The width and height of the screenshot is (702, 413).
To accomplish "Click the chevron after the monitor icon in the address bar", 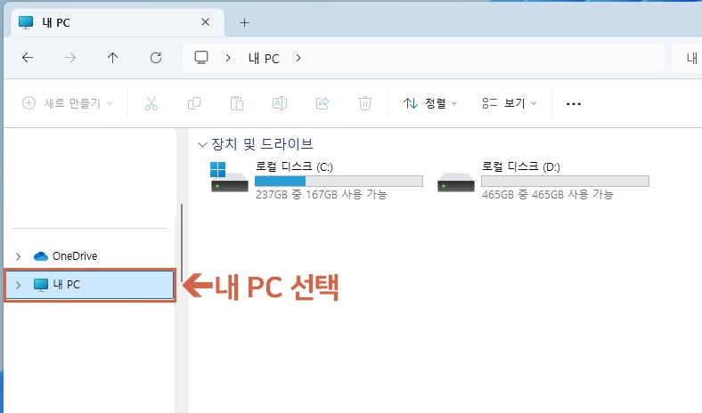I will click(x=228, y=58).
